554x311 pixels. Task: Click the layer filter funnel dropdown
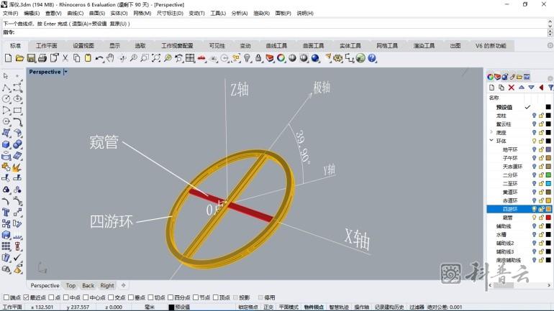(550, 88)
